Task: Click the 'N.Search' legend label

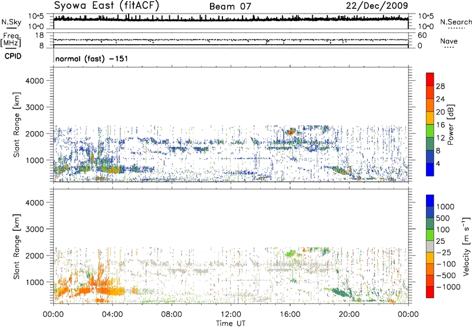Action: (455, 22)
